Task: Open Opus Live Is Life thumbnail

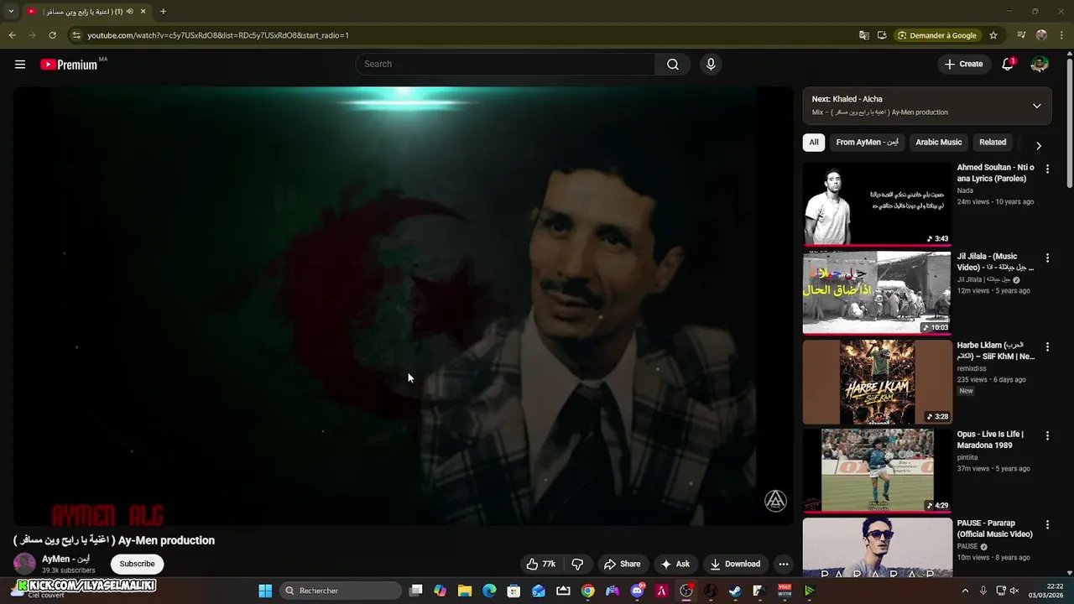Action: coord(877,470)
